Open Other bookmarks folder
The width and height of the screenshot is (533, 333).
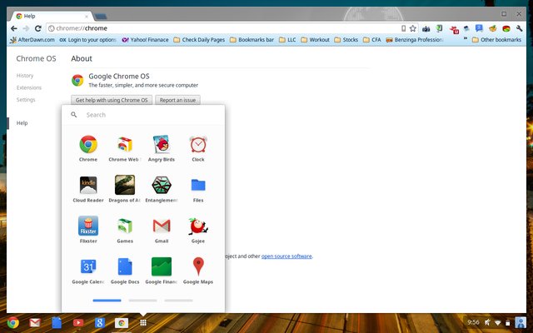496,40
